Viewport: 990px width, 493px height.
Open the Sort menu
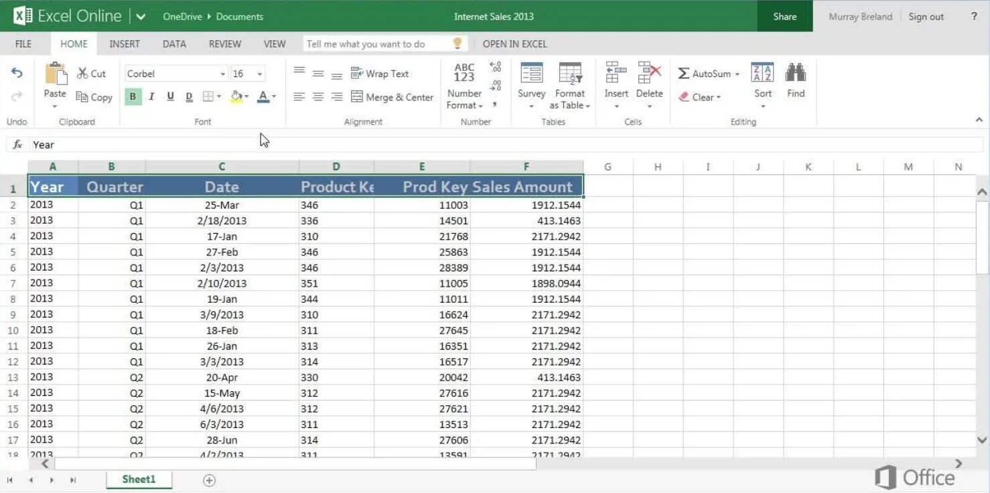point(763,86)
